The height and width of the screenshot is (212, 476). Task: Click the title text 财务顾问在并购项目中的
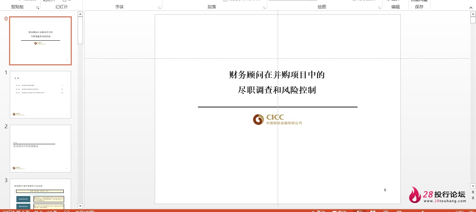point(277,75)
